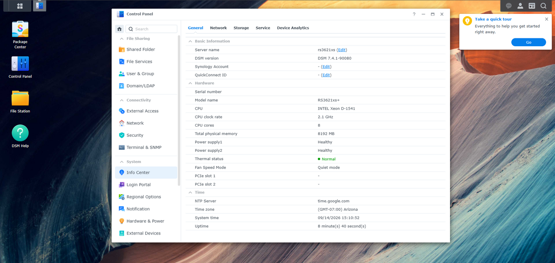
Task: Select Info Center in sidebar
Action: 146,172
